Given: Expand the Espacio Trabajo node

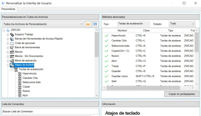Looking at the screenshot, I should pyautogui.click(x=8, y=35).
